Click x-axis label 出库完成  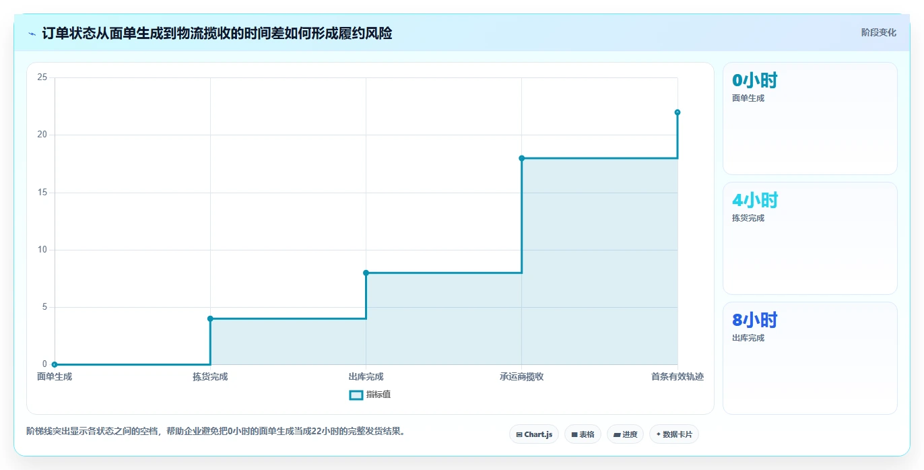click(366, 377)
